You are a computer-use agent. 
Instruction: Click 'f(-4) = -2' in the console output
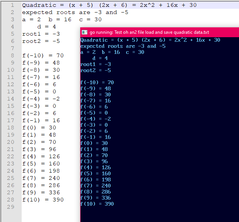click(x=96, y=119)
